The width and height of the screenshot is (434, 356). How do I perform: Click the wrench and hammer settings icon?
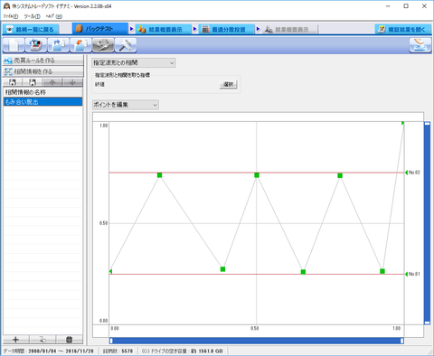click(x=126, y=45)
